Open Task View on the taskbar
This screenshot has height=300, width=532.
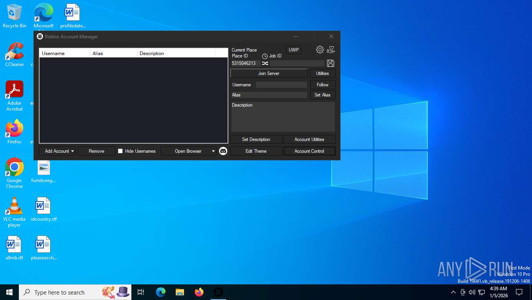pos(141,292)
